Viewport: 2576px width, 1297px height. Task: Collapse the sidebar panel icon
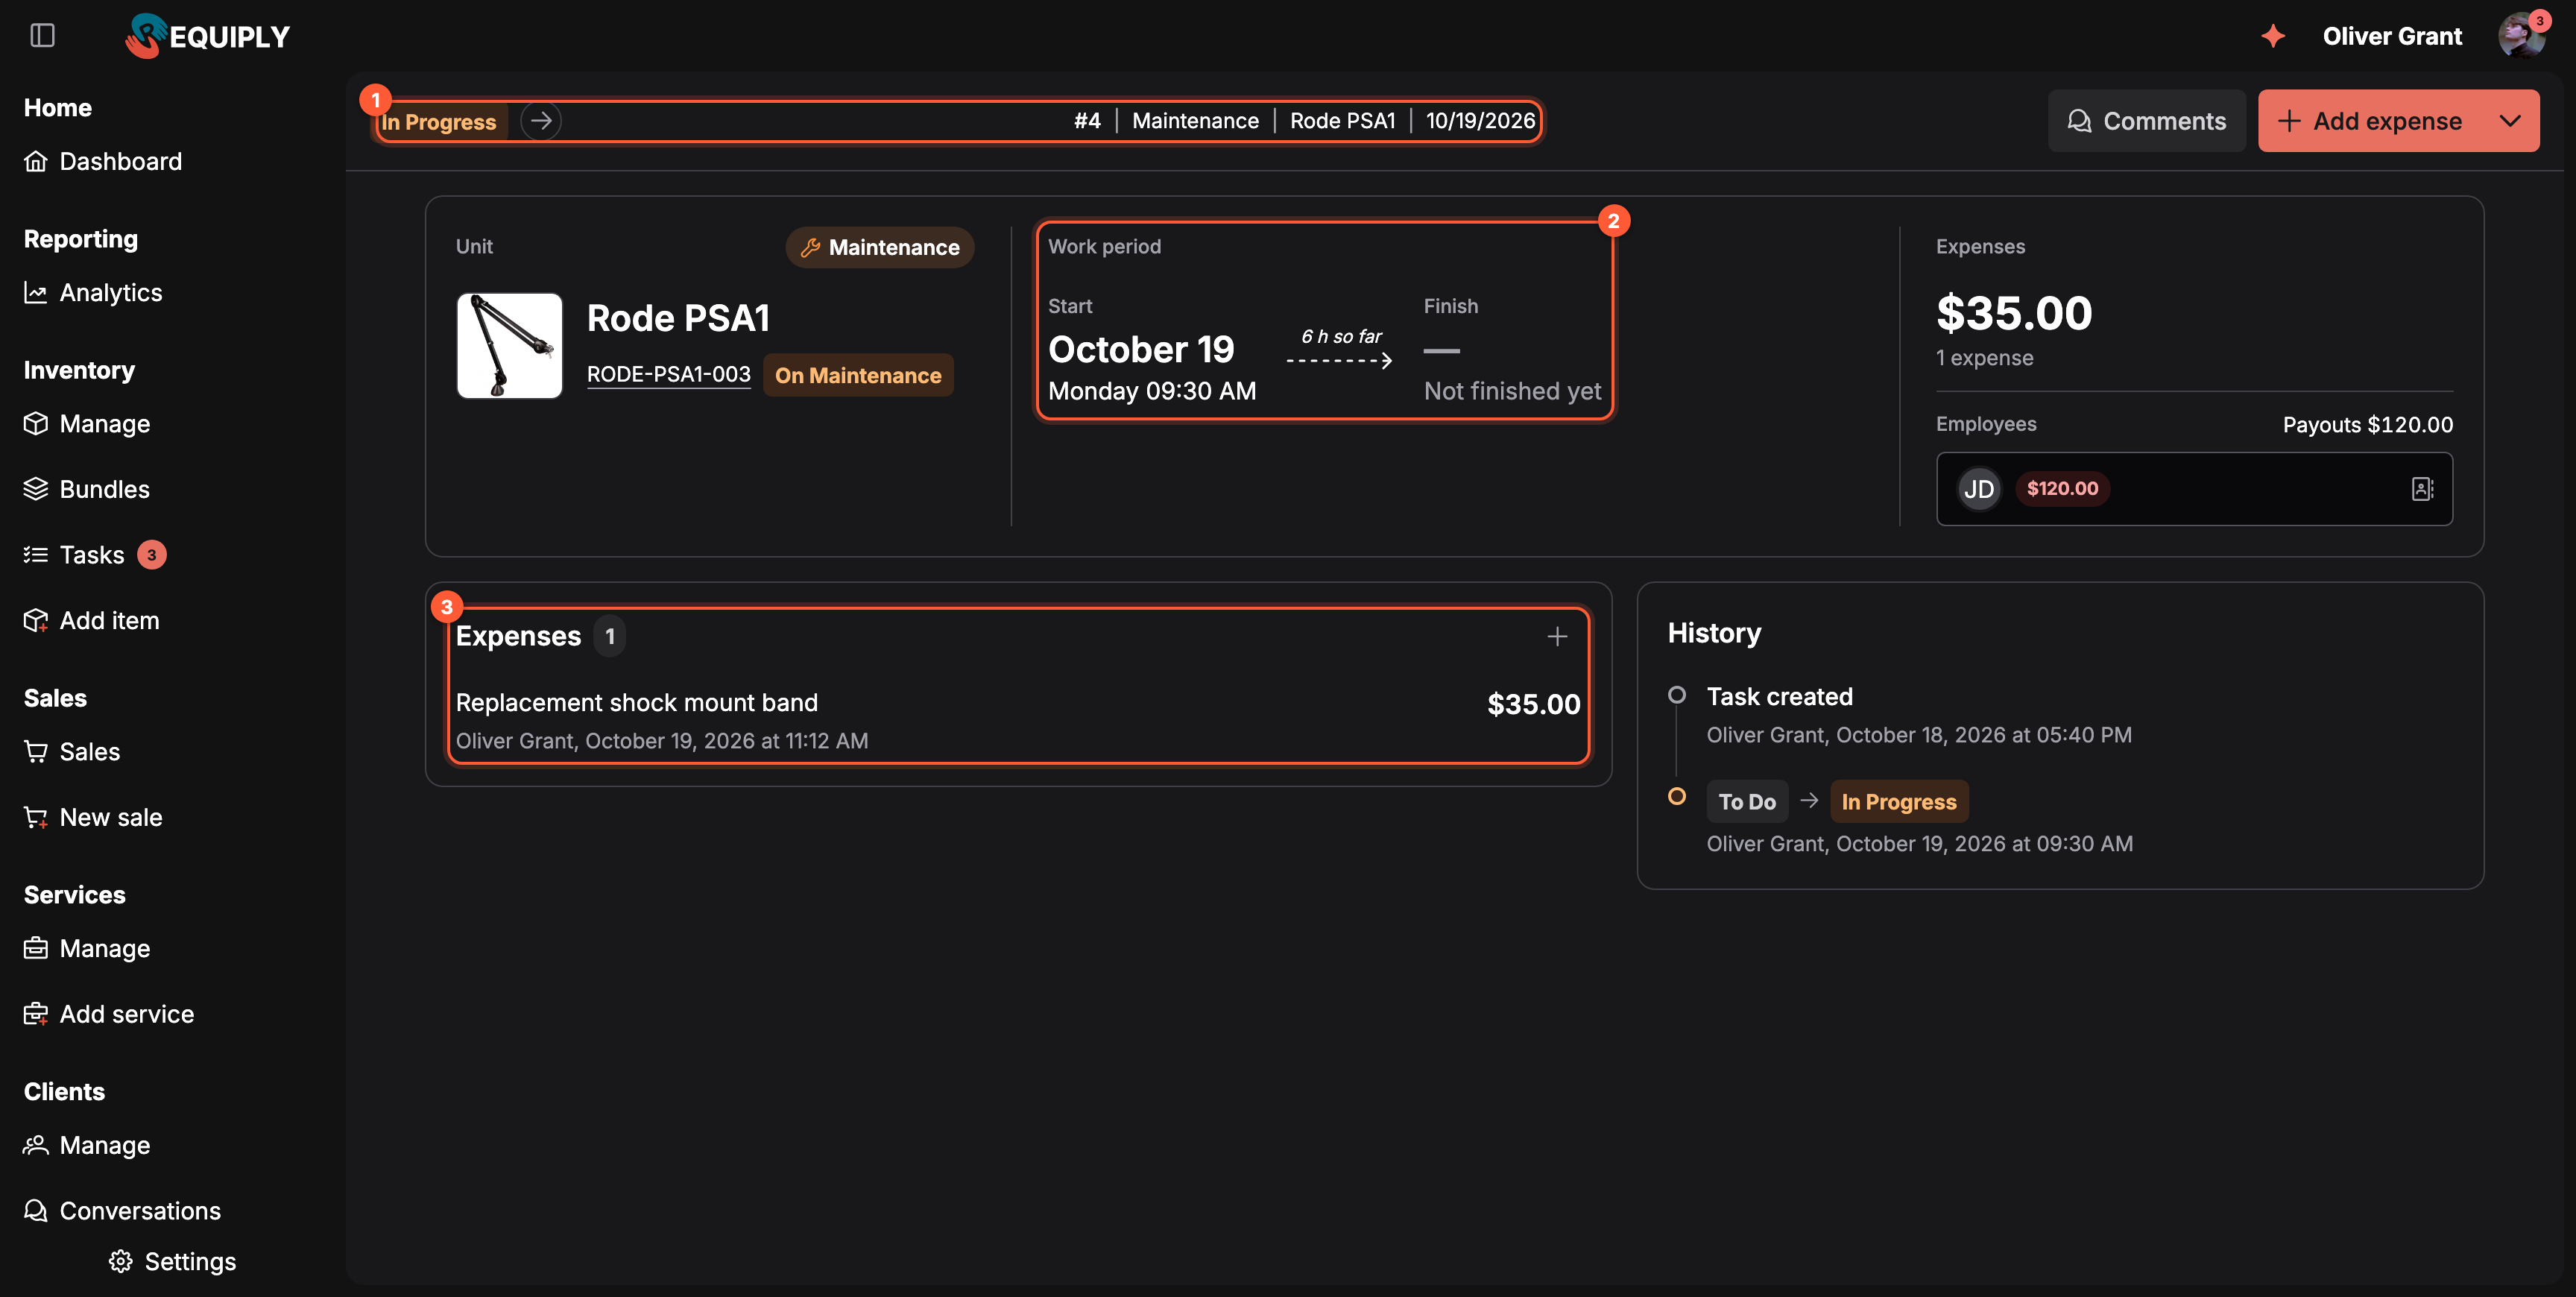point(42,36)
